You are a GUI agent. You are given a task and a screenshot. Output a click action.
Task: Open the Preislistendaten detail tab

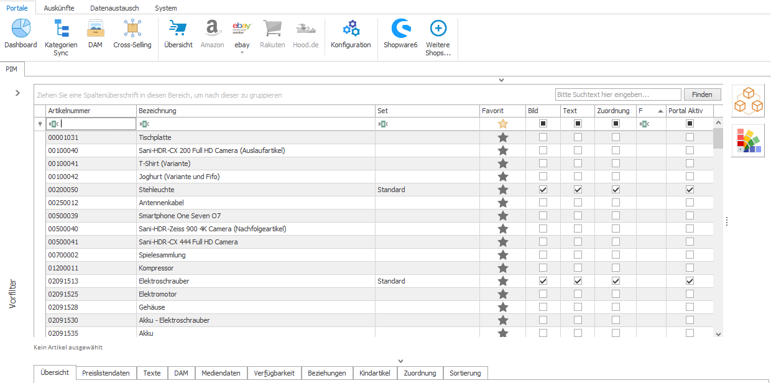(106, 373)
